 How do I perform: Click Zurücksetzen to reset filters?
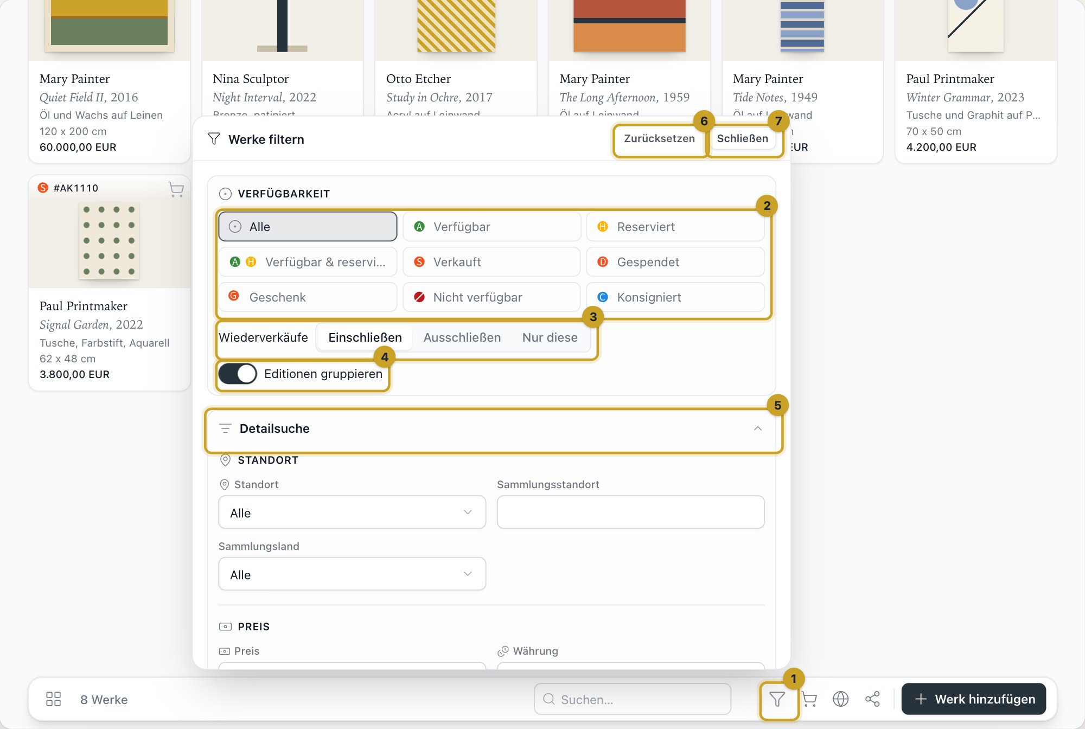click(x=659, y=138)
